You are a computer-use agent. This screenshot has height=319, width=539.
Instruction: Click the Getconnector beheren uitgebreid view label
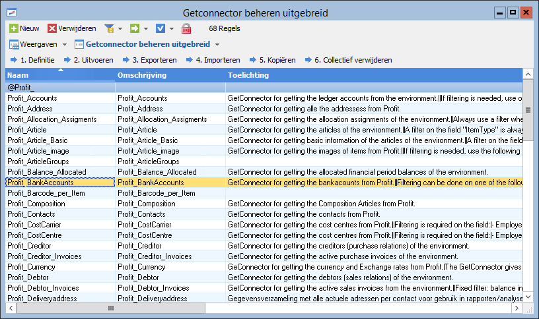click(148, 44)
